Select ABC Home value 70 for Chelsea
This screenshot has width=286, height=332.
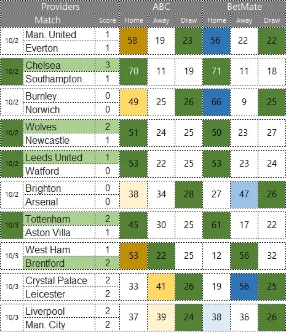tap(133, 71)
